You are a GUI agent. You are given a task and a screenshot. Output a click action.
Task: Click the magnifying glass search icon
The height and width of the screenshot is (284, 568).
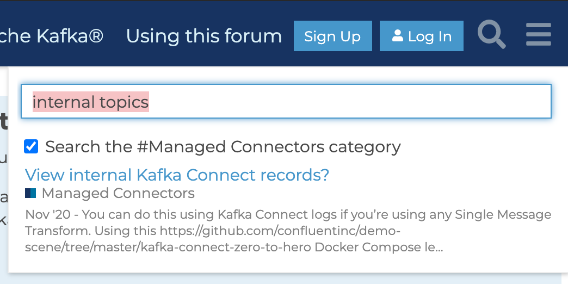(x=492, y=34)
